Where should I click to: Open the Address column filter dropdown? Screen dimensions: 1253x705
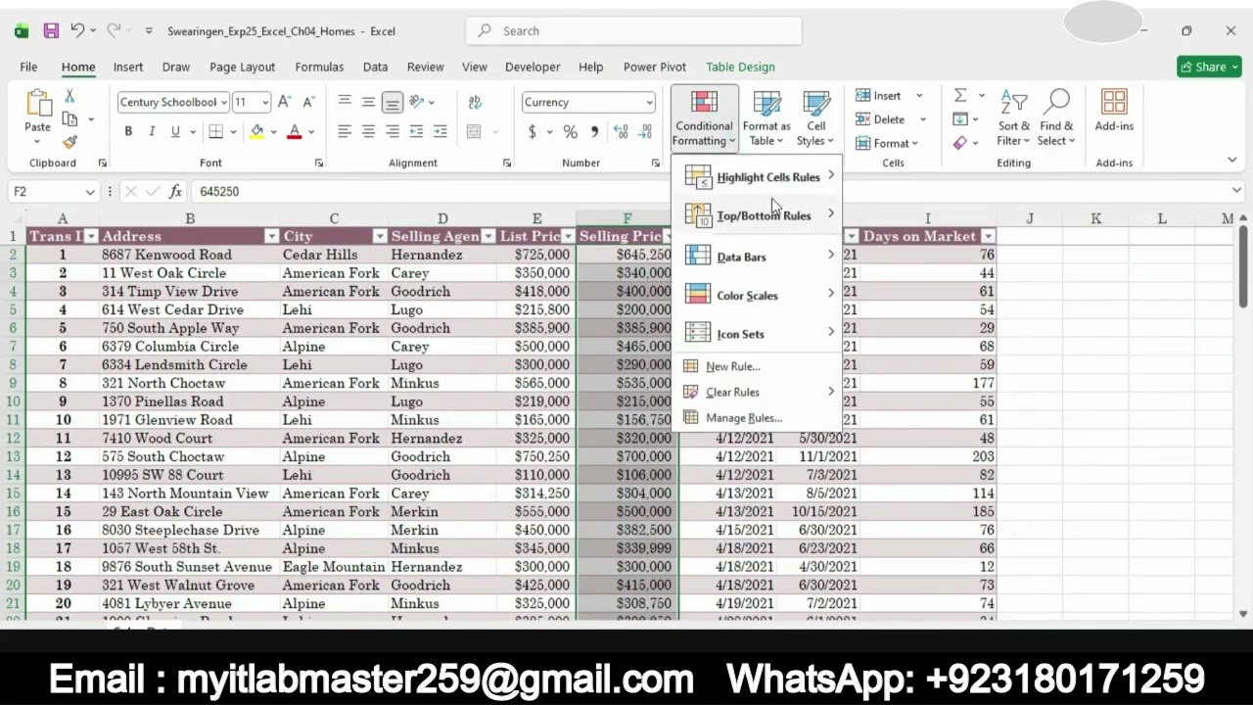[271, 236]
